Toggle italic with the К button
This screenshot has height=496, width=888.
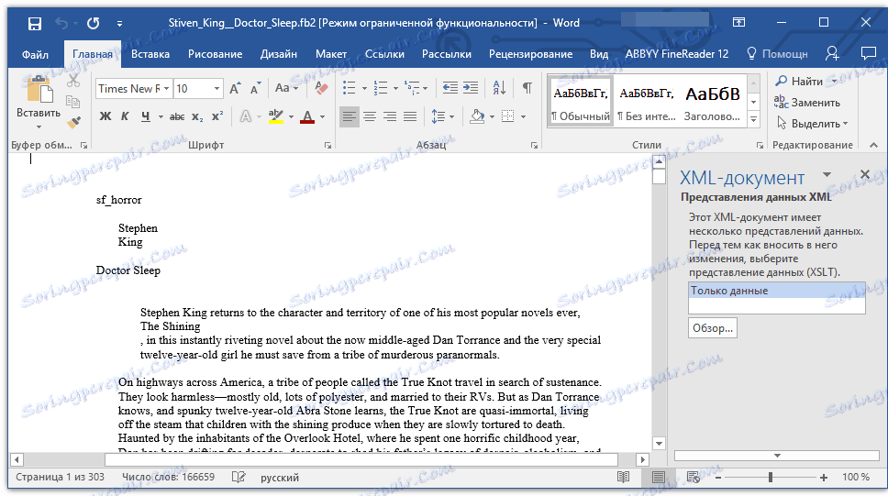(125, 116)
